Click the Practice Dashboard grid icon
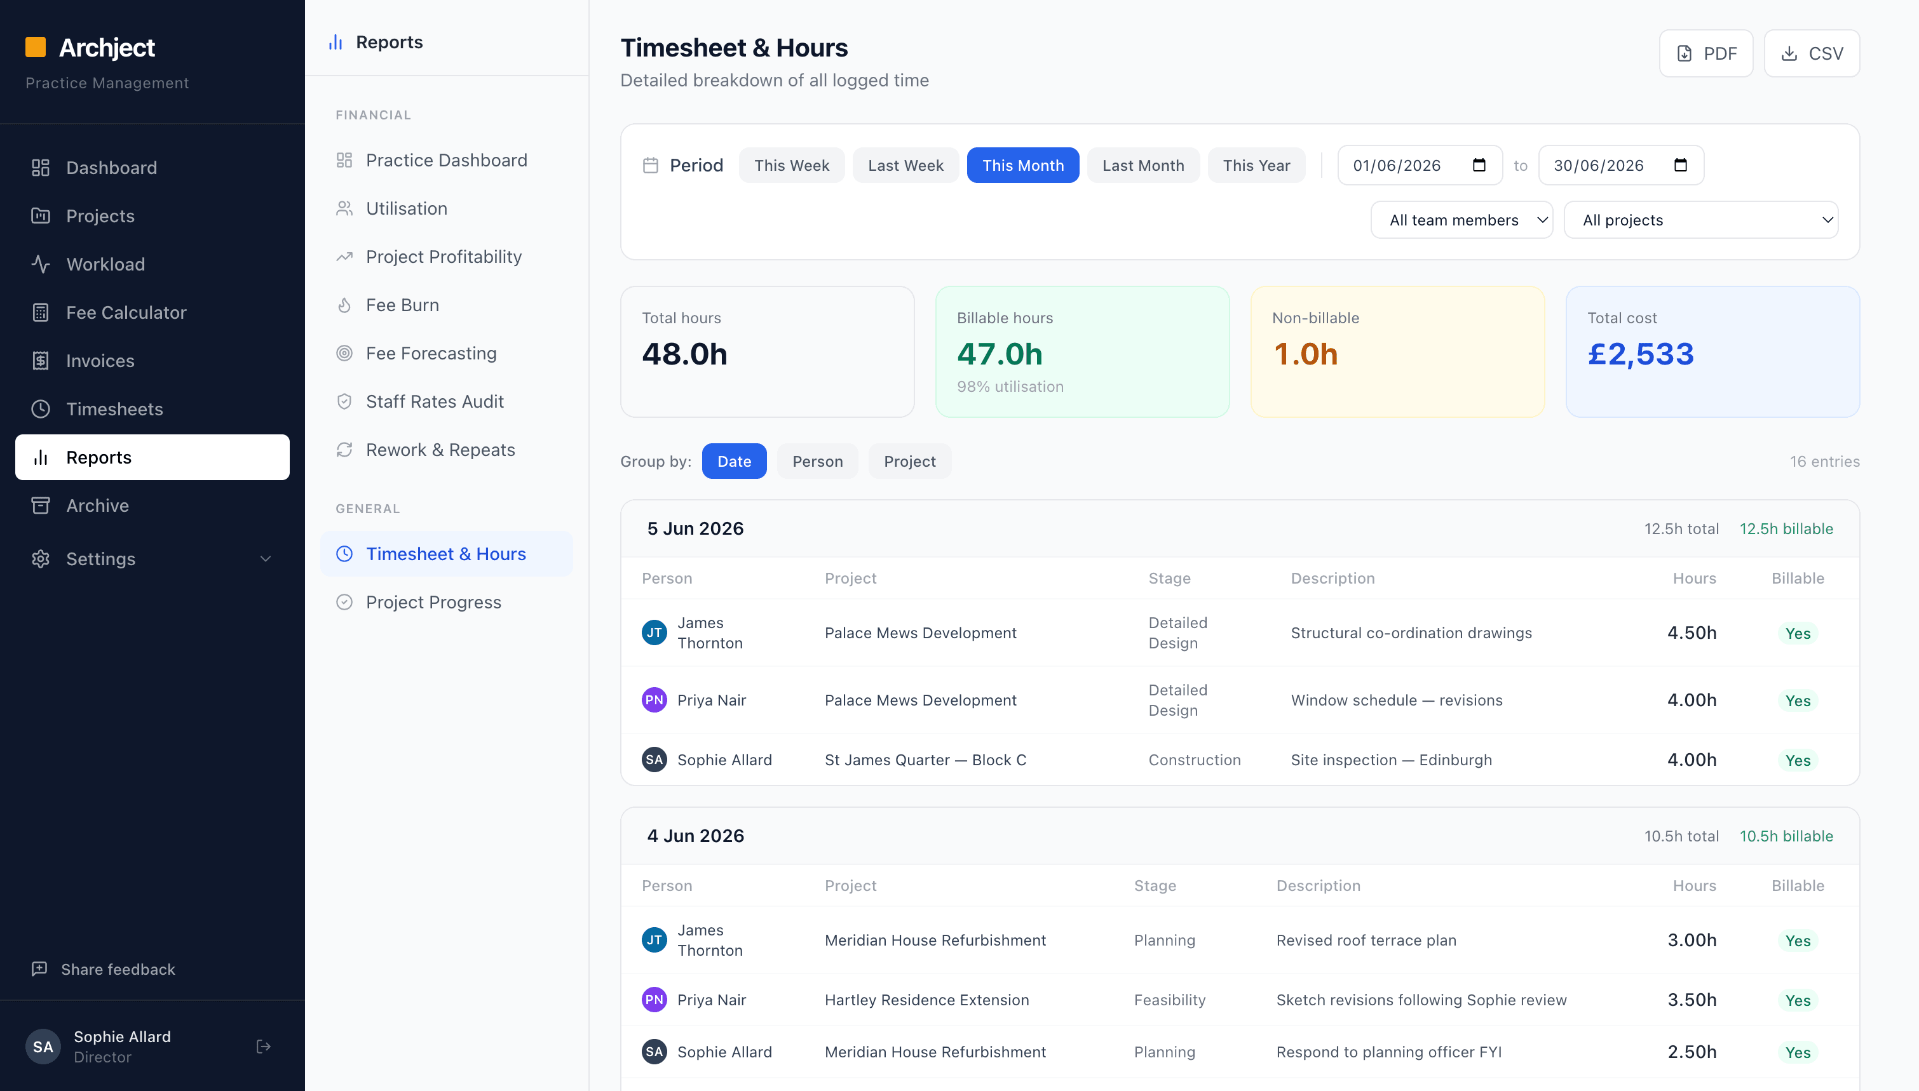This screenshot has height=1091, width=1919. tap(344, 161)
